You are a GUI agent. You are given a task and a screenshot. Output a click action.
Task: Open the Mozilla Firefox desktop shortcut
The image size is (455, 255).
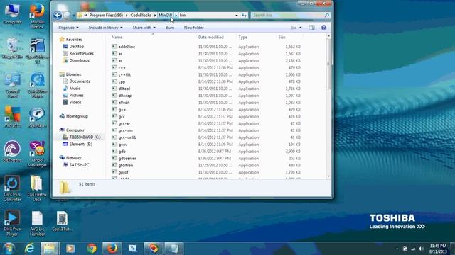37,16
